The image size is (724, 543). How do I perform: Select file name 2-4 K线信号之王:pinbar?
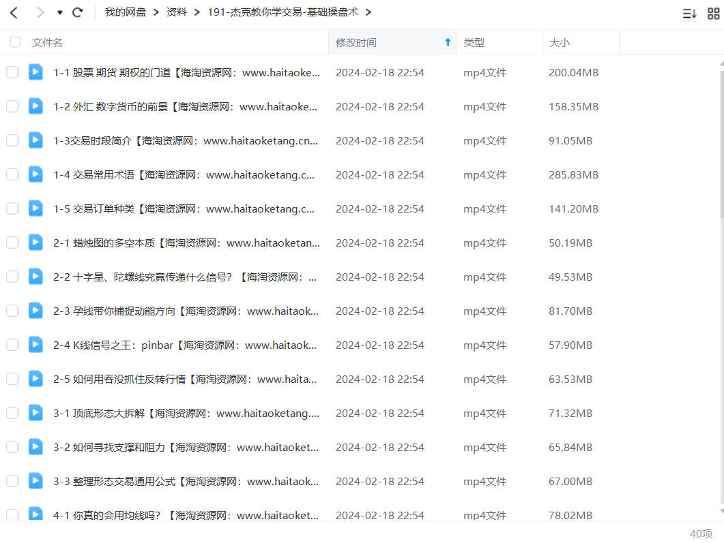pos(185,345)
